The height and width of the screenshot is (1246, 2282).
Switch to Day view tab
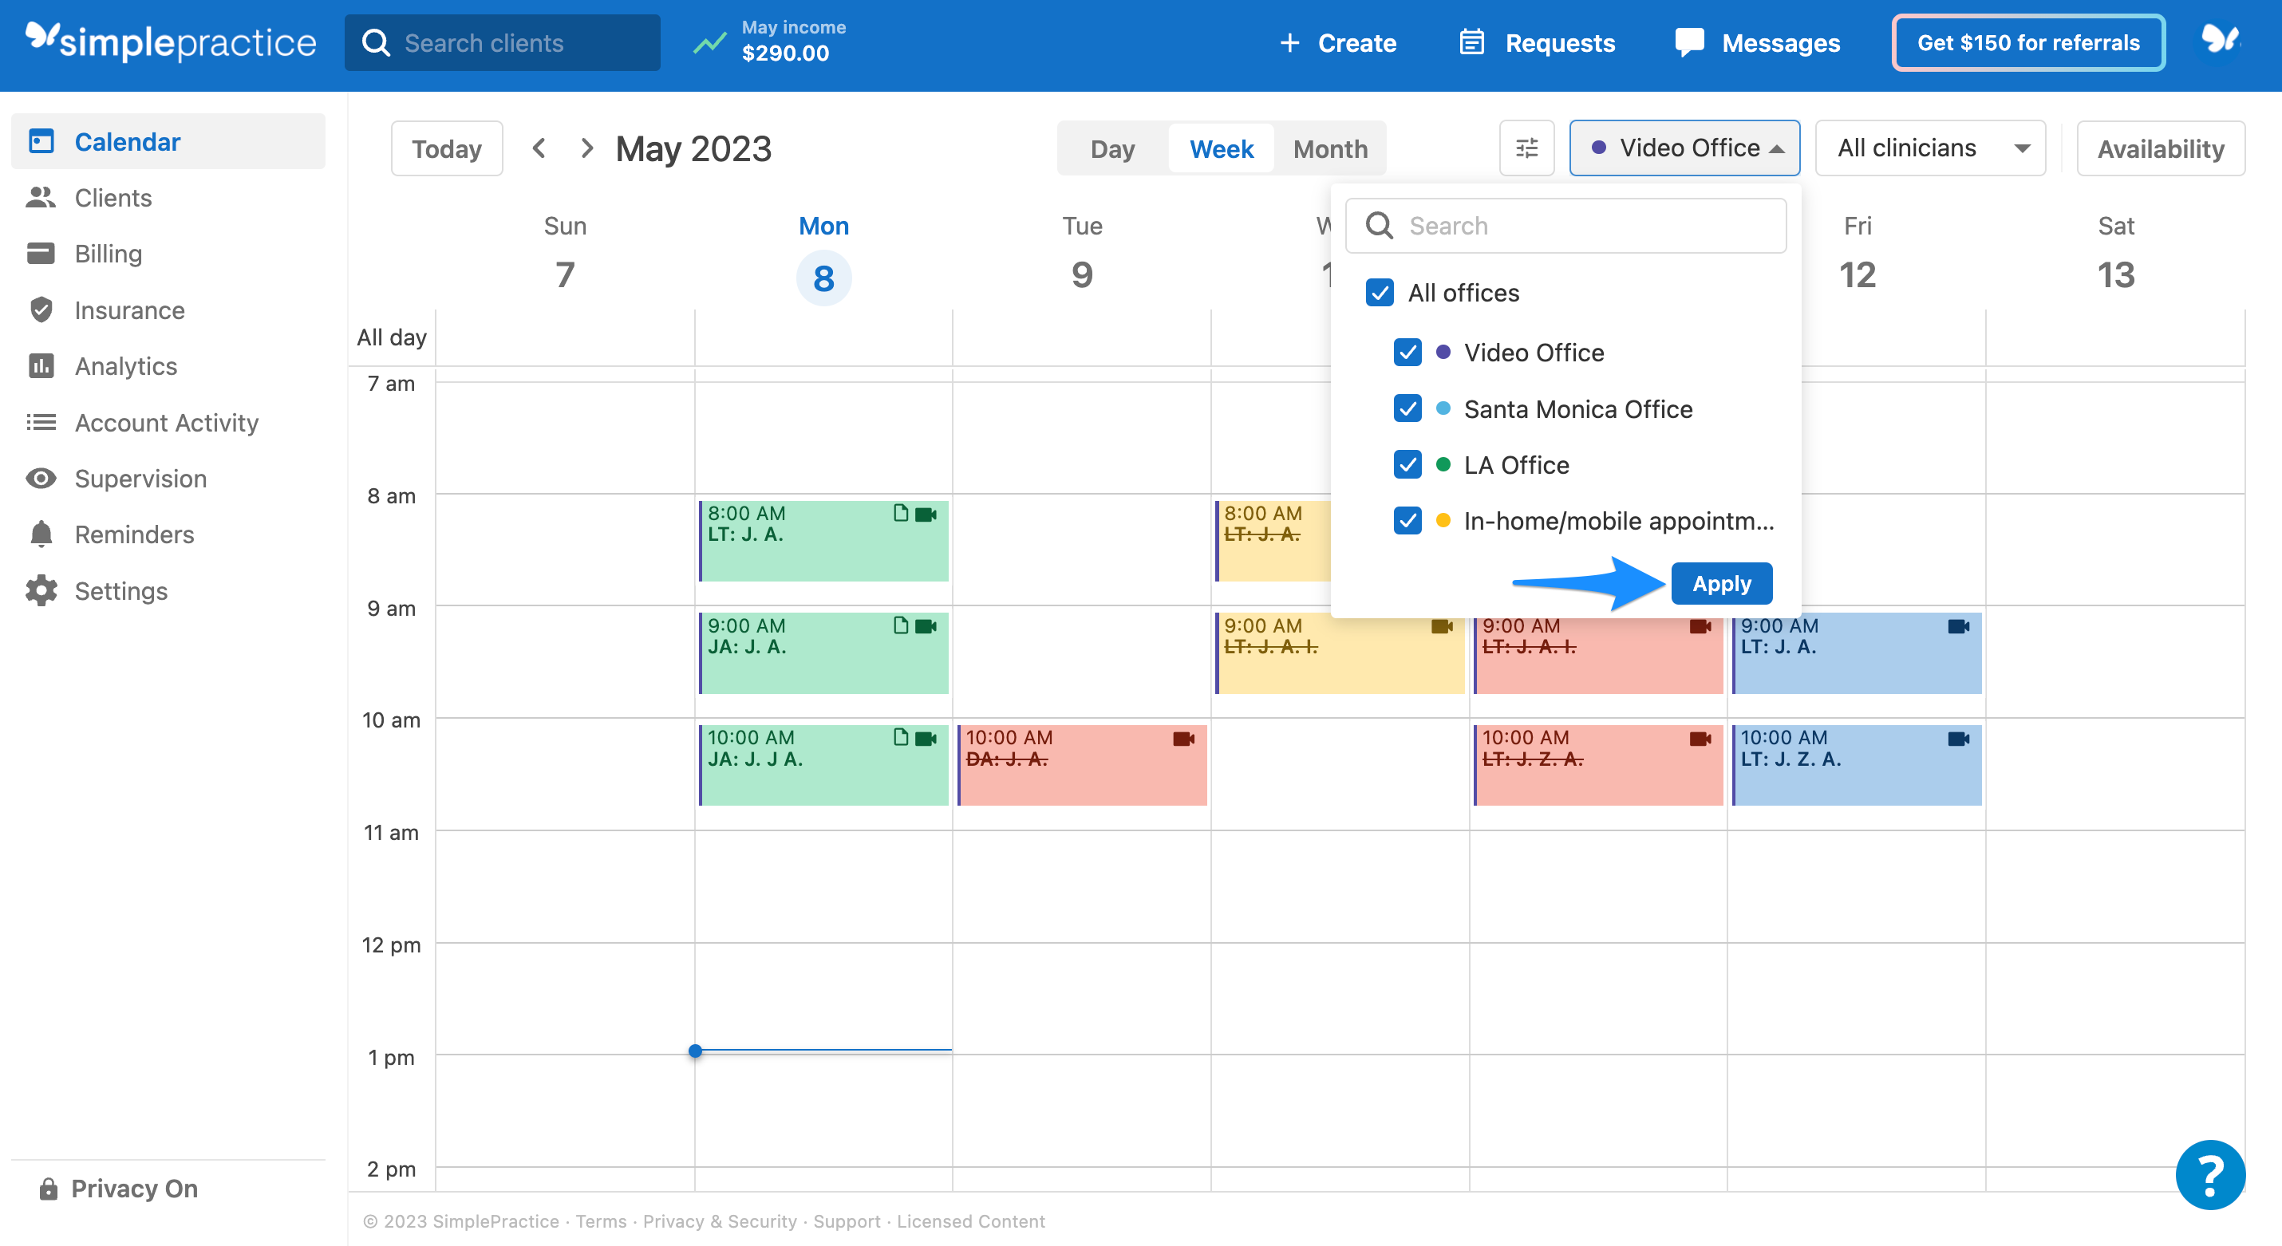[x=1111, y=149]
